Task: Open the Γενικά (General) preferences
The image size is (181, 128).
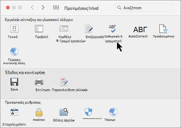Action: pos(14,29)
